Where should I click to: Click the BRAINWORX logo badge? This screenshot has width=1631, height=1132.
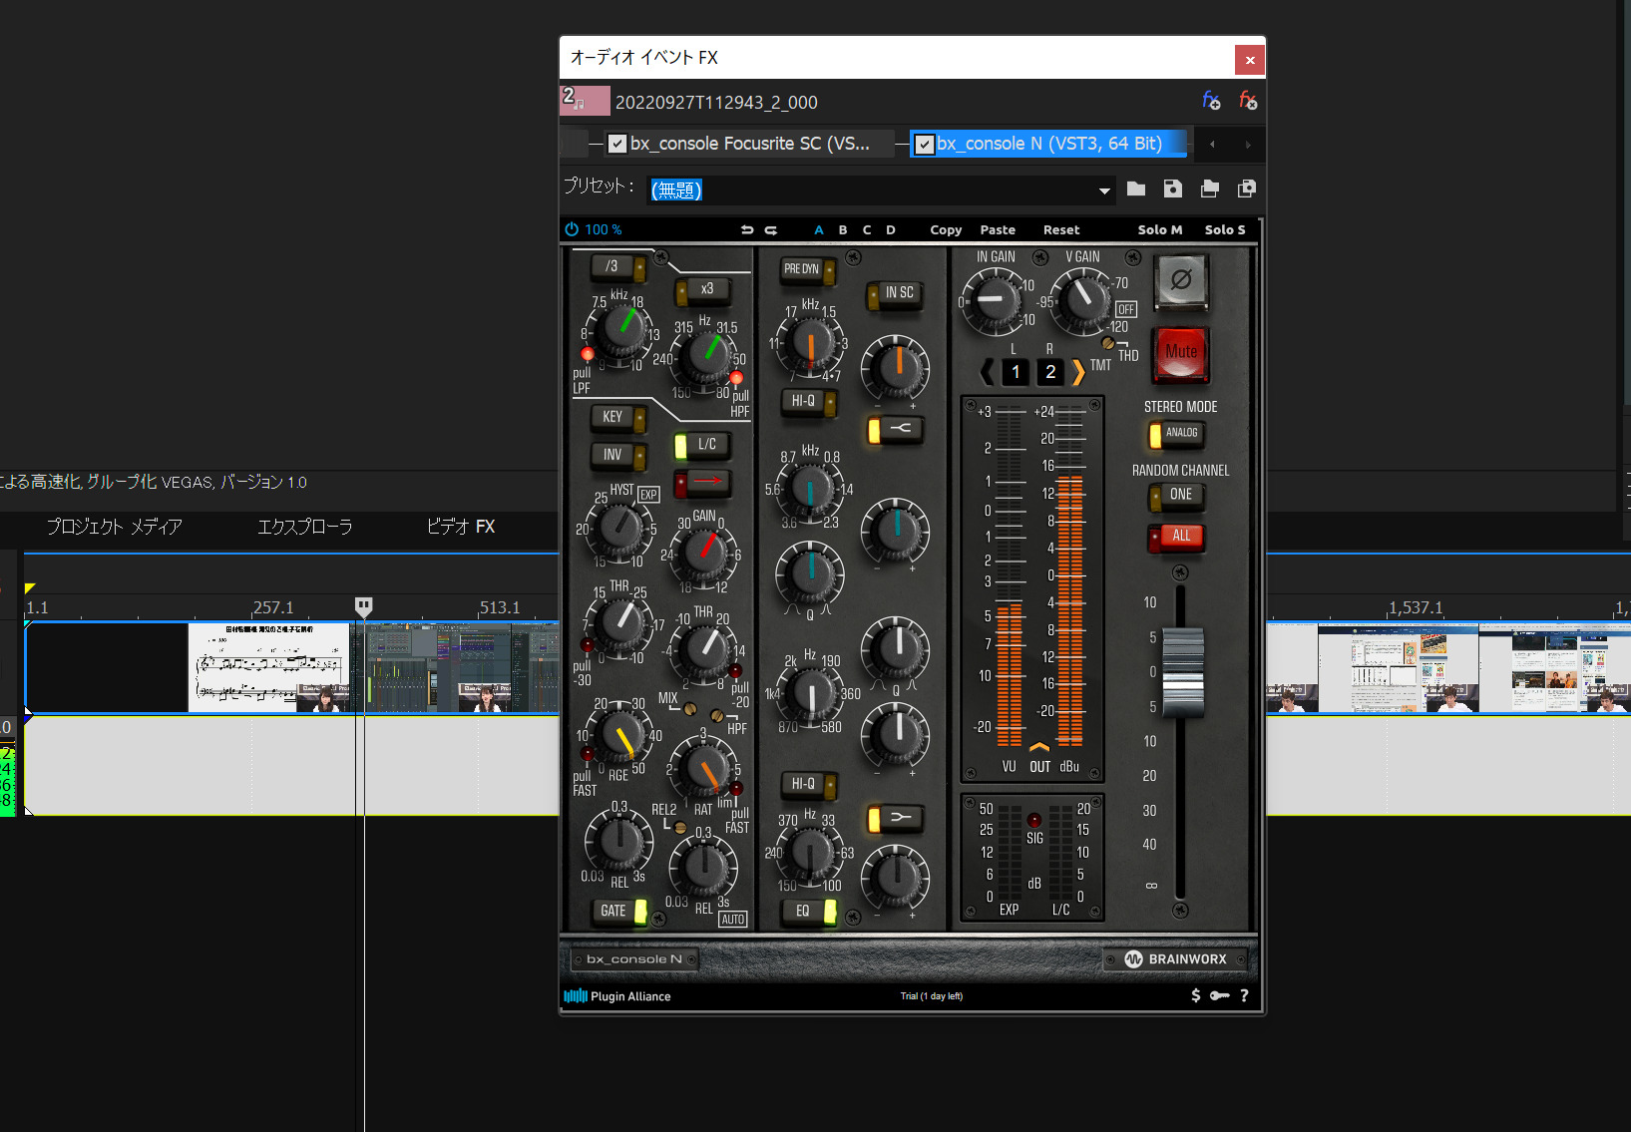[1176, 959]
